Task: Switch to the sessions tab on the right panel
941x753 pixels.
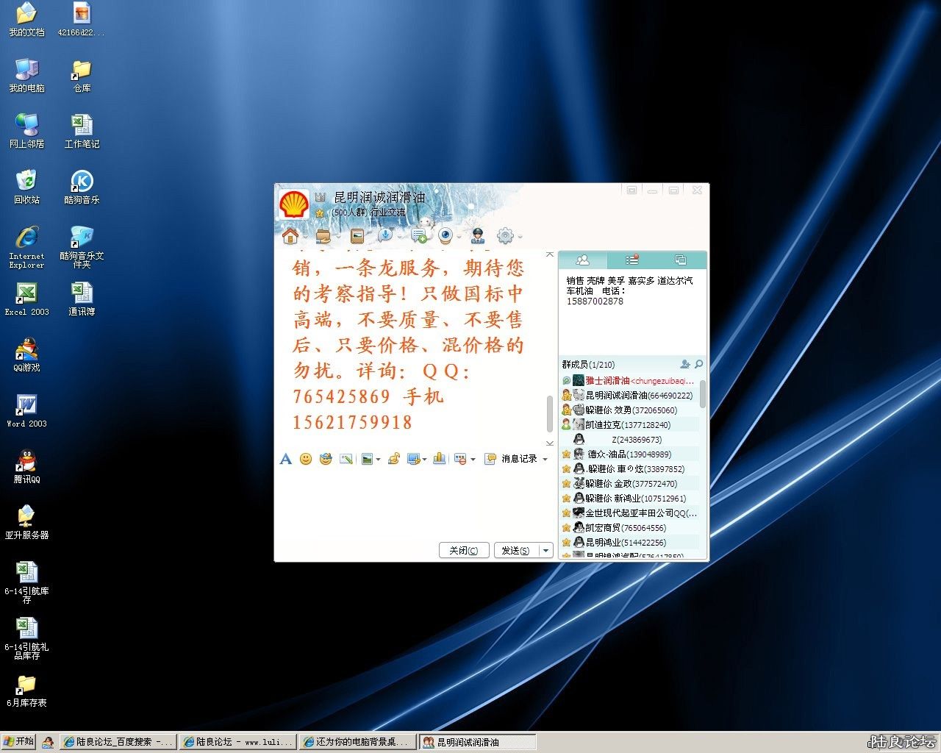Action: point(681,260)
